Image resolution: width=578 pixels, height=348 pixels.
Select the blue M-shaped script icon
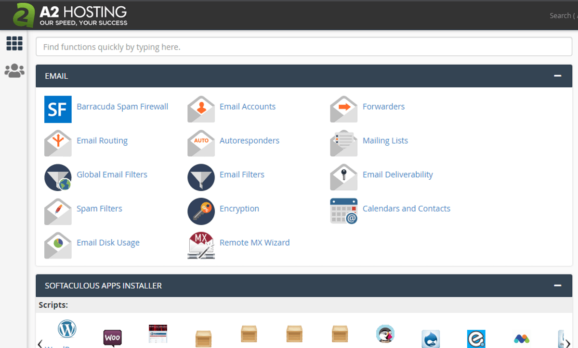coord(522,339)
